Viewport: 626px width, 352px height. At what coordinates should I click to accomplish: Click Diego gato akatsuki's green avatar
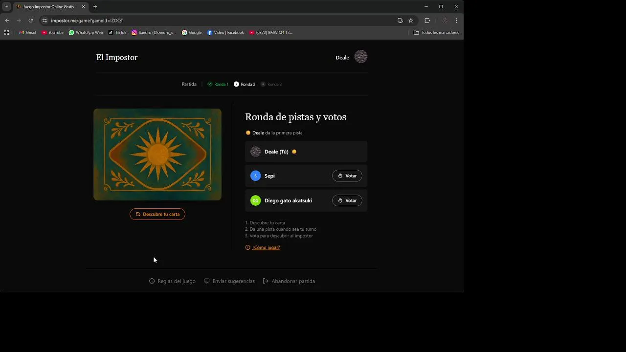click(x=255, y=200)
